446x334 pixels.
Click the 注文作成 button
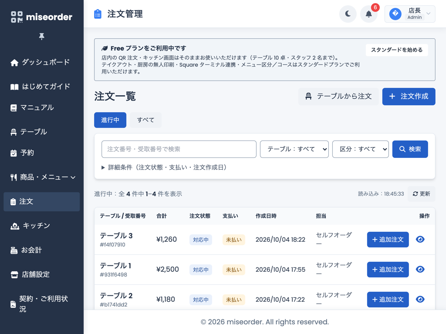tap(409, 97)
